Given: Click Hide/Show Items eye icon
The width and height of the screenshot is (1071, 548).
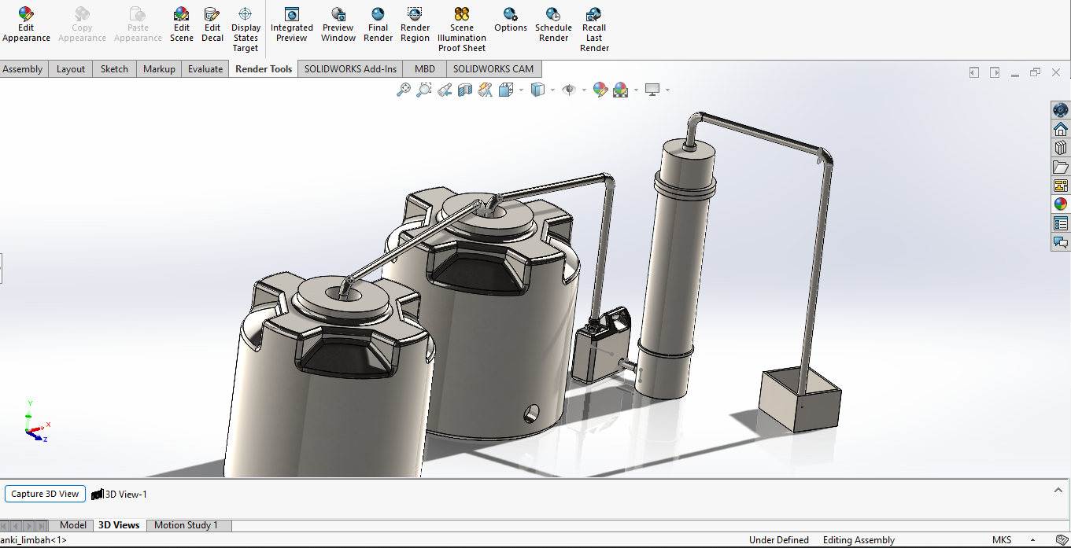Looking at the screenshot, I should (x=569, y=90).
